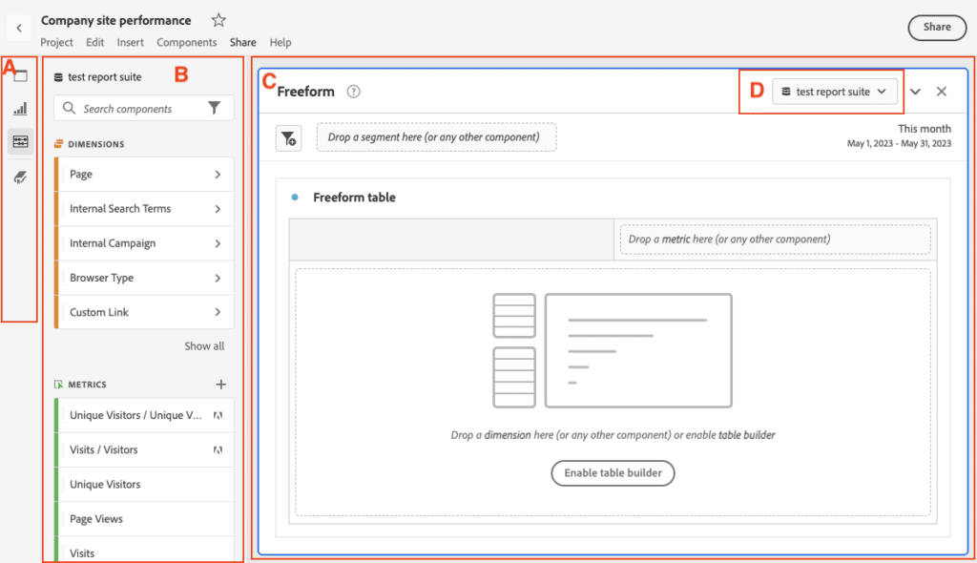Show all dimensions

[x=204, y=345]
